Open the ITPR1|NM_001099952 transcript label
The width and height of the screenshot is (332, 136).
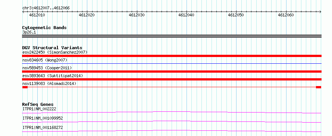pyautogui.click(x=43, y=118)
